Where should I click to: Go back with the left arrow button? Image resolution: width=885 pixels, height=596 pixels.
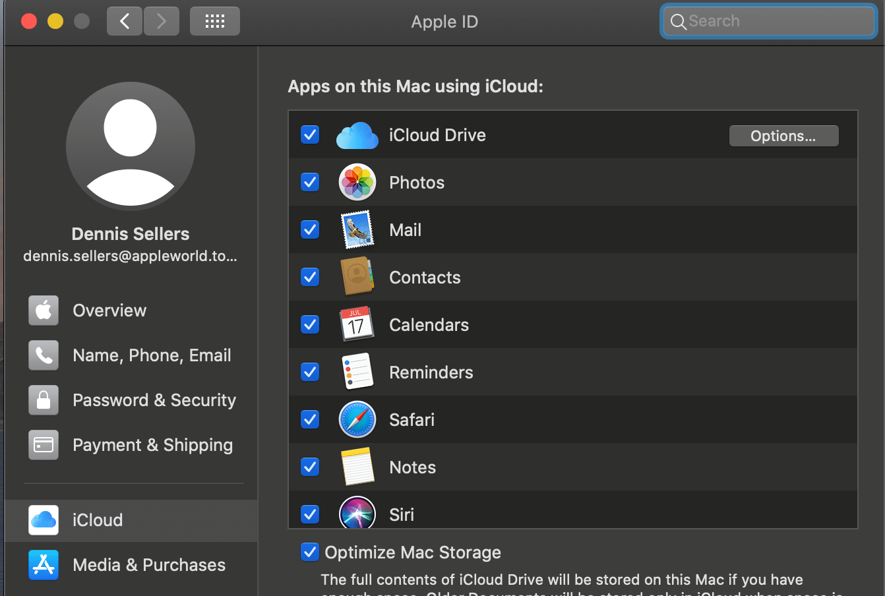[x=125, y=21]
